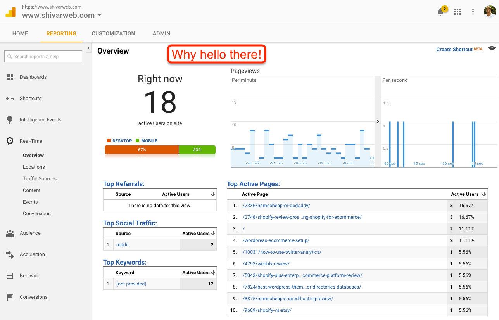
Task: Switch to the Customization tab
Action: 114,33
